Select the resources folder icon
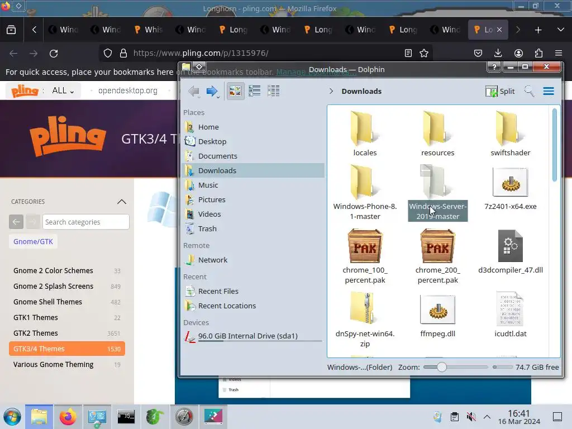 pos(437,129)
